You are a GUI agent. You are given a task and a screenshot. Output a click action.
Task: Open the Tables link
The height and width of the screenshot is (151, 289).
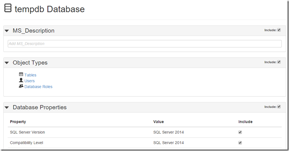(x=30, y=75)
